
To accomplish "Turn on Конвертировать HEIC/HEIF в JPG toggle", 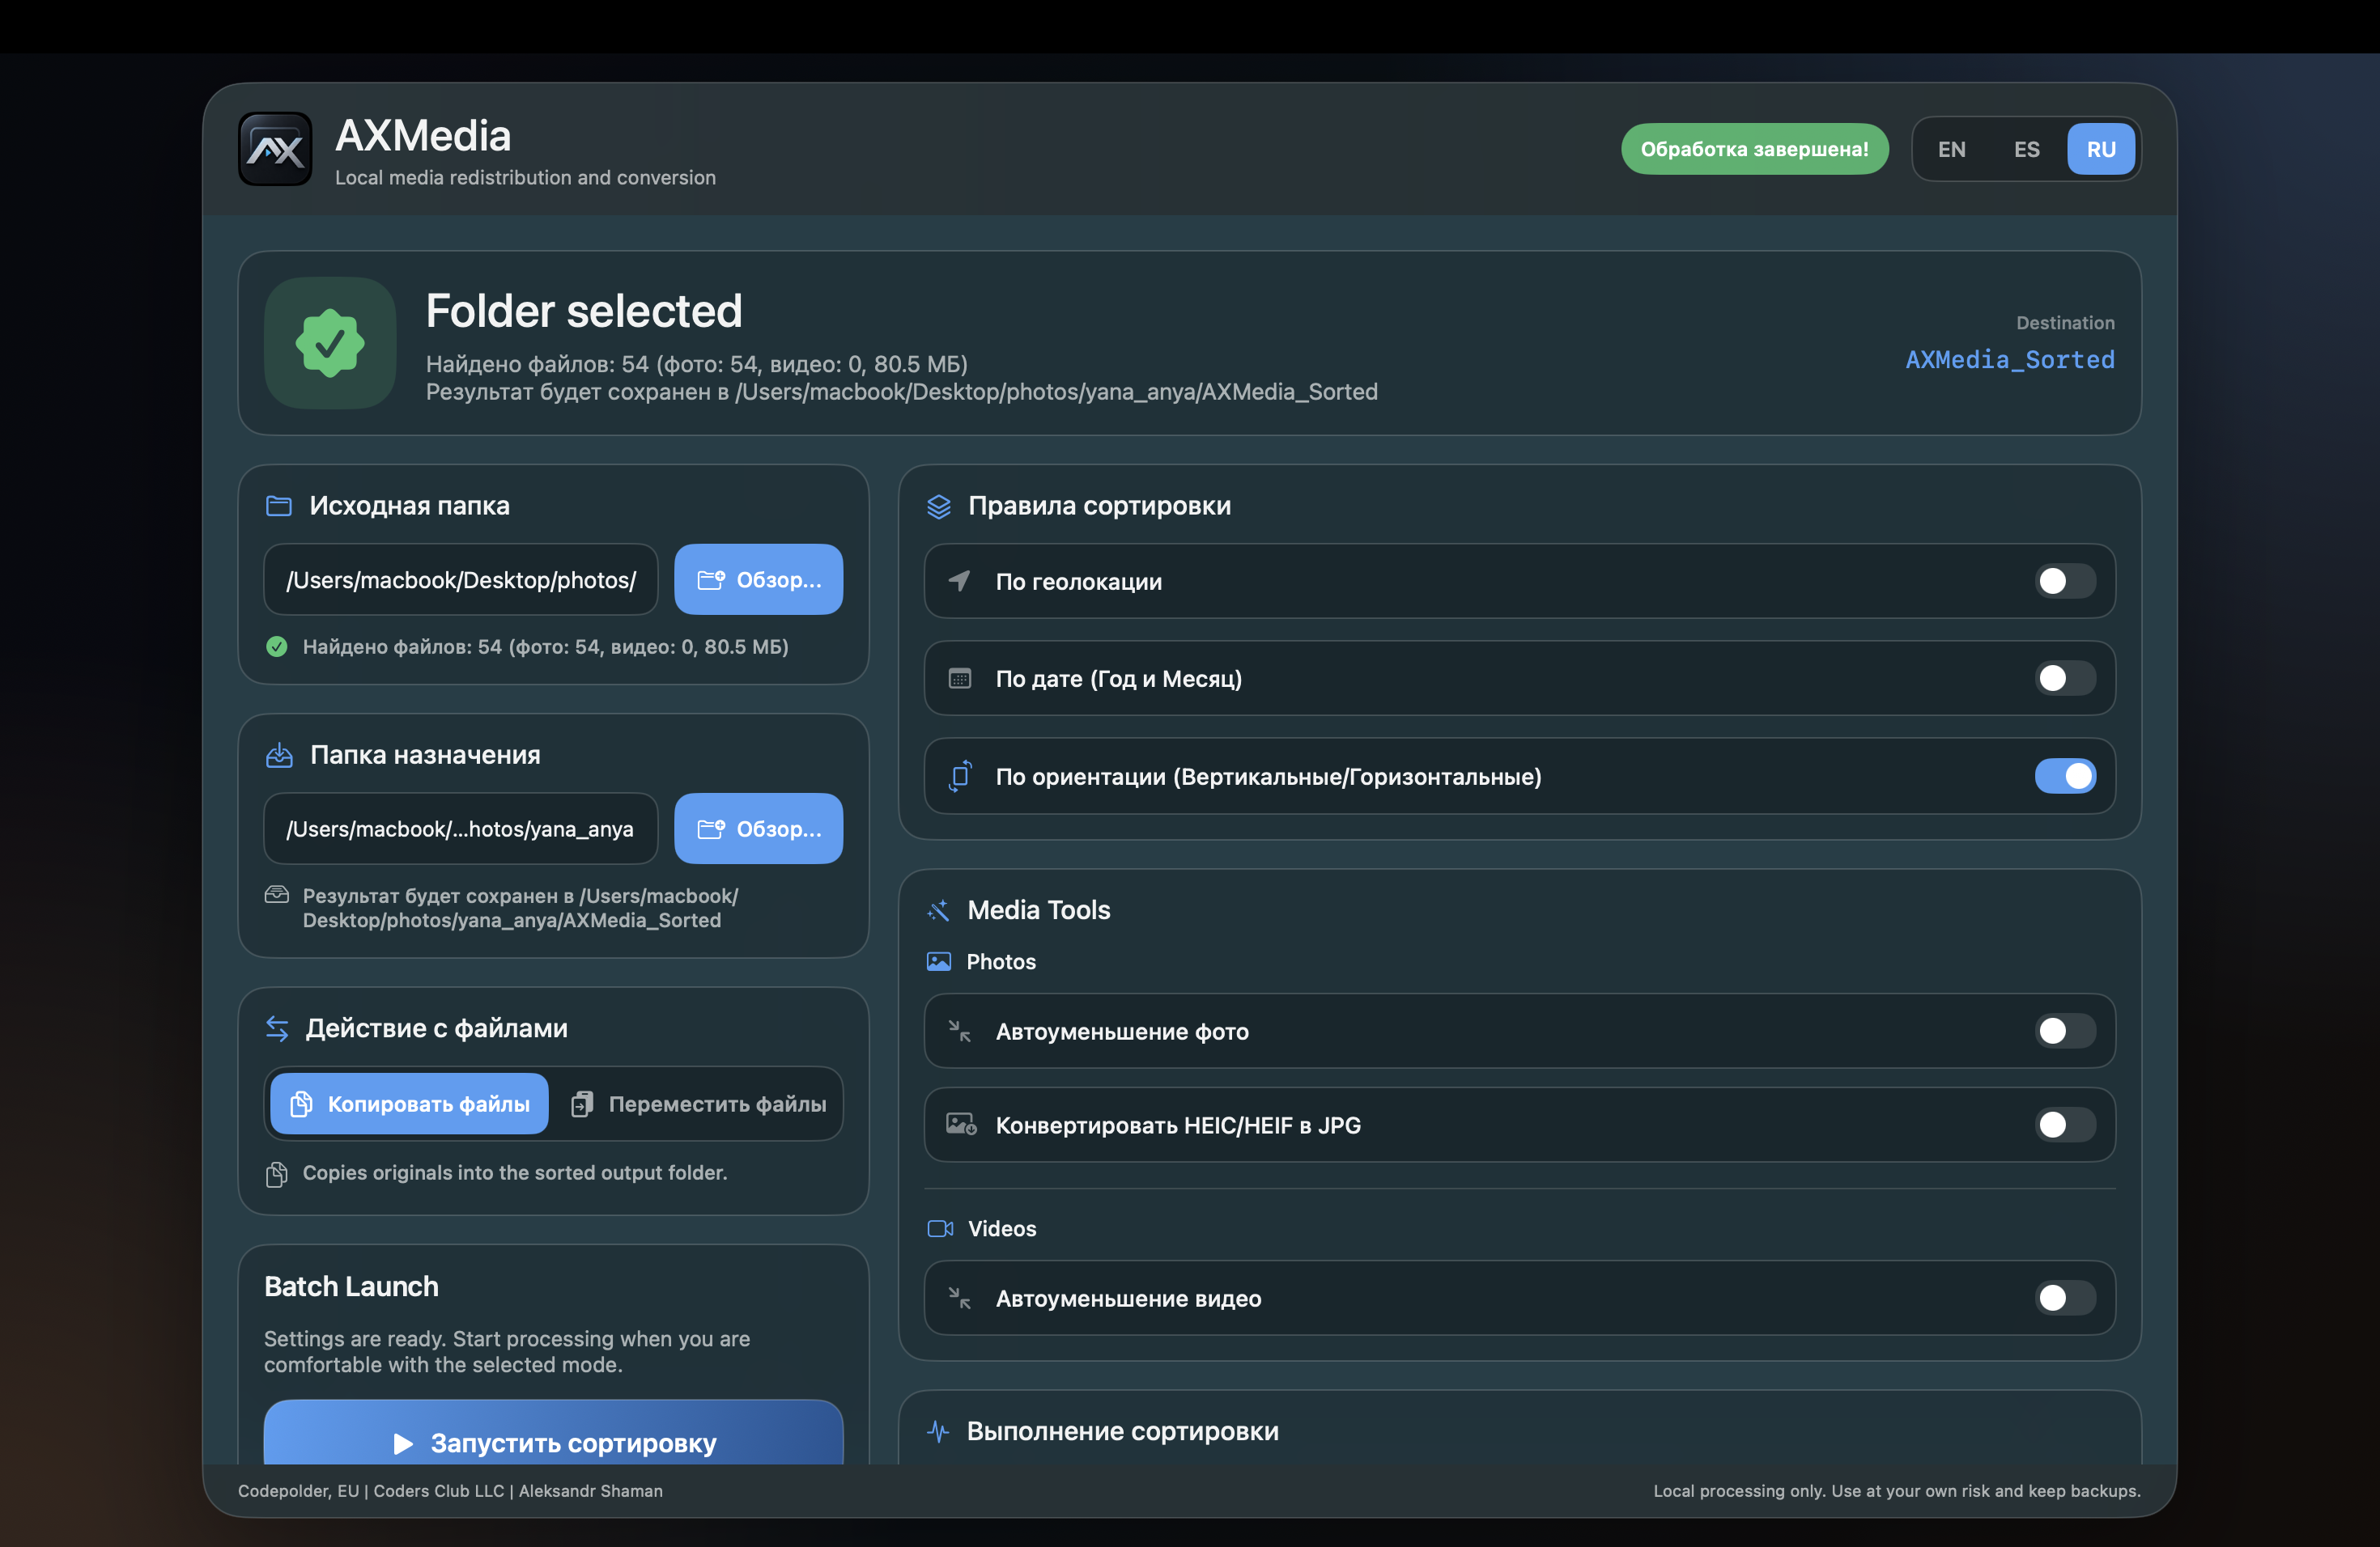I will (x=2065, y=1125).
